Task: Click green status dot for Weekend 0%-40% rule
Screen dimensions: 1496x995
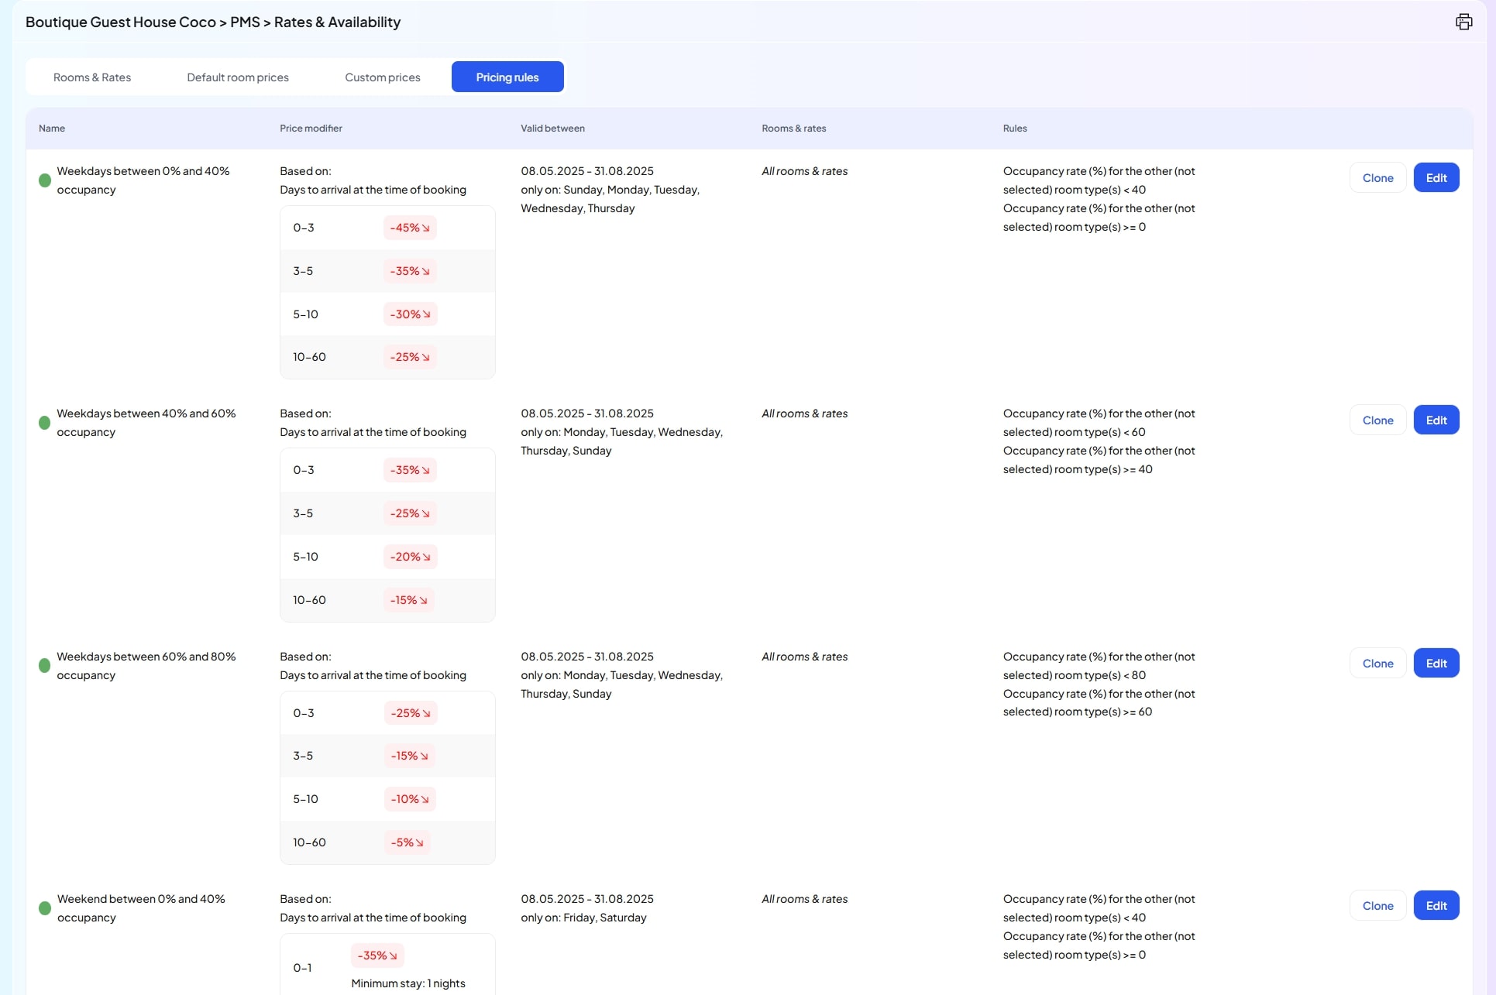Action: pos(45,908)
